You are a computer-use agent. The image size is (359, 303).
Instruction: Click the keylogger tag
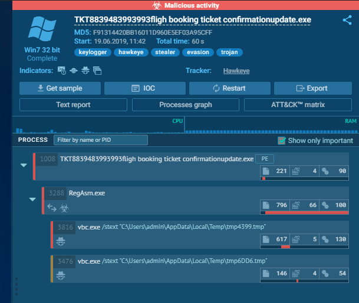tap(93, 52)
